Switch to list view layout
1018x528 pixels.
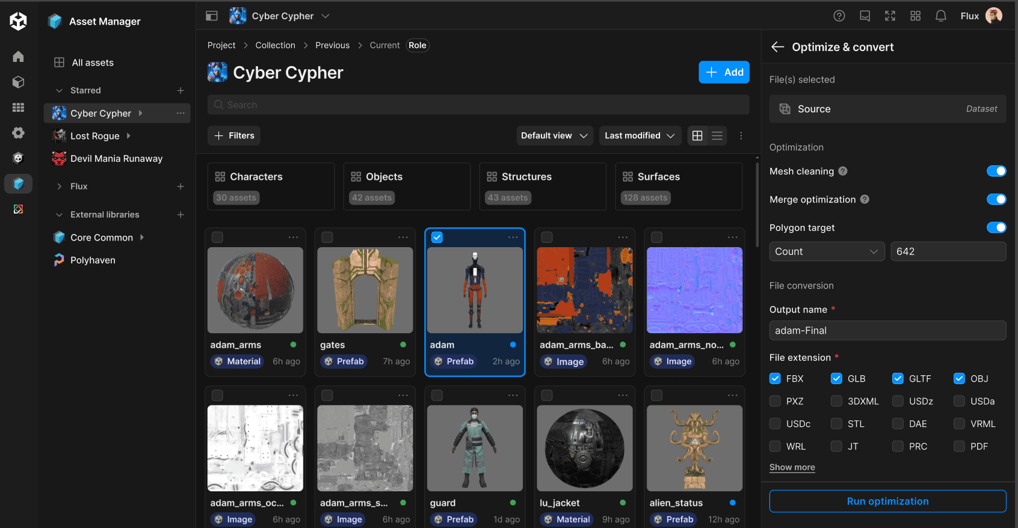[717, 136]
